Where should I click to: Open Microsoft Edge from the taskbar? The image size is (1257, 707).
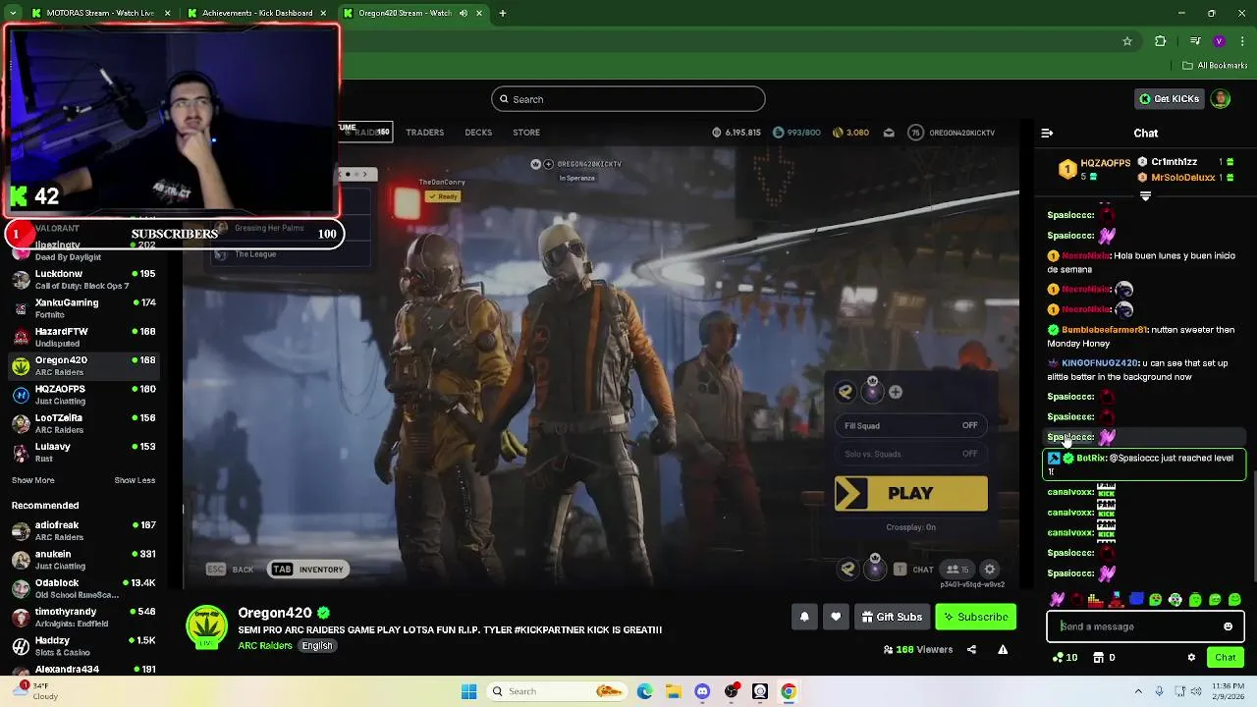point(644,691)
